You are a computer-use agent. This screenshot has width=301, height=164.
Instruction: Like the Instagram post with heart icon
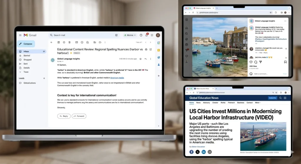[x=251, y=62]
